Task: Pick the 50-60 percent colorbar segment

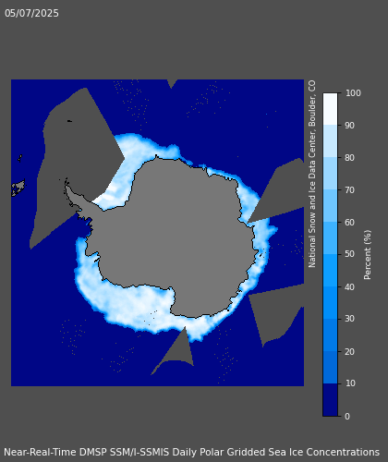Action: point(330,238)
